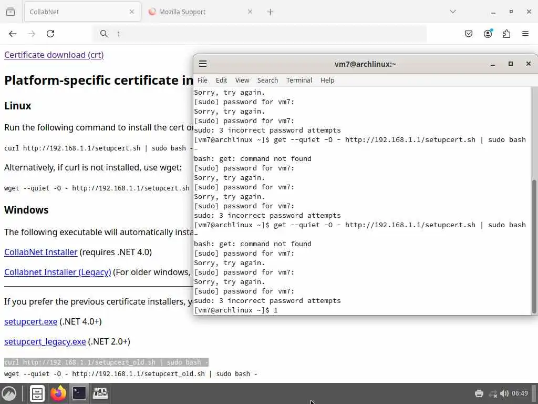This screenshot has width=538, height=404.
Task: Click 'bash: get: command not found' last occurrence
Action: pos(253,244)
